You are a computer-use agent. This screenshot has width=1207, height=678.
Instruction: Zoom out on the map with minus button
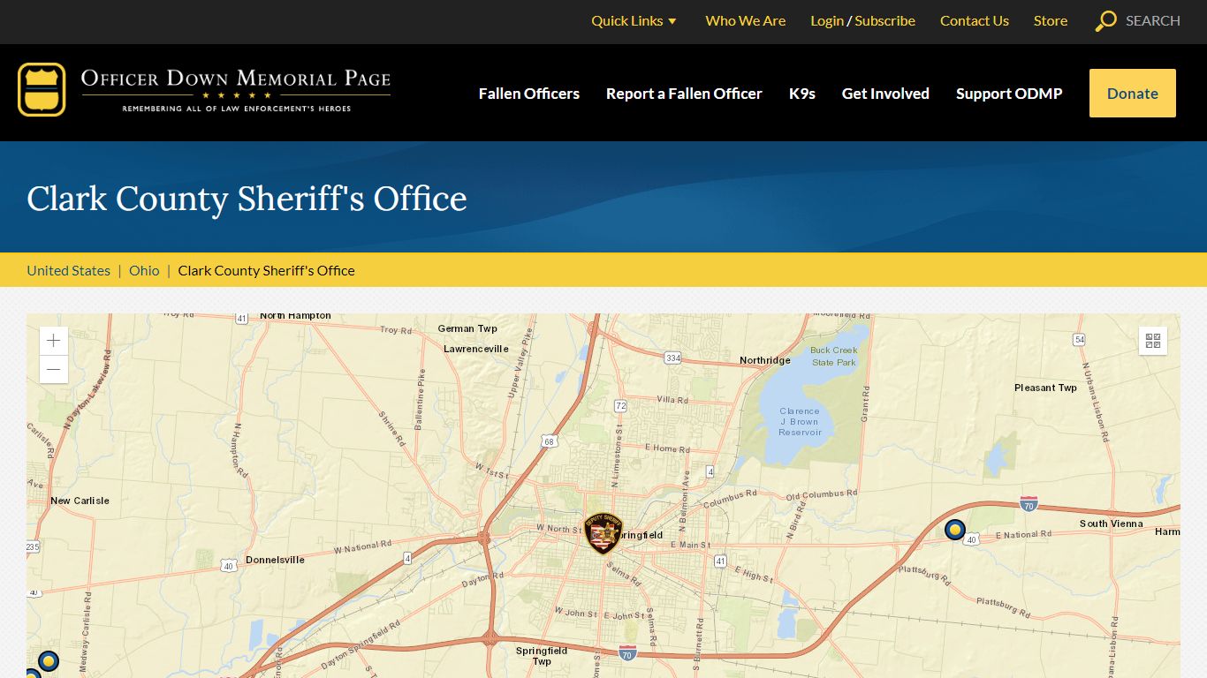pyautogui.click(x=54, y=369)
